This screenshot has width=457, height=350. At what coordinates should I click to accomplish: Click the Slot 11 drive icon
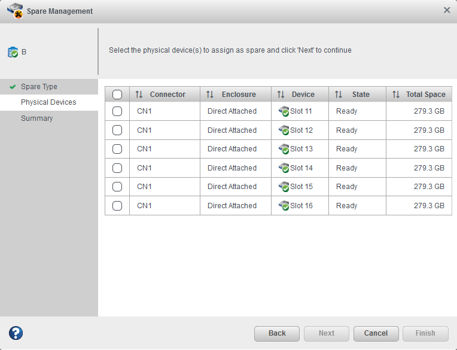click(284, 111)
